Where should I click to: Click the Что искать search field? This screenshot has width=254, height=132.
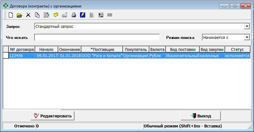97,37
